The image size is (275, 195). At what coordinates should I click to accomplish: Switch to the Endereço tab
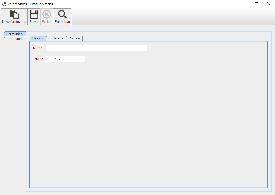coord(56,38)
